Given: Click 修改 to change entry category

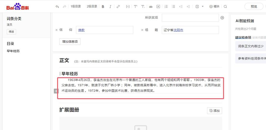Looking at the screenshot, I should (11, 32).
